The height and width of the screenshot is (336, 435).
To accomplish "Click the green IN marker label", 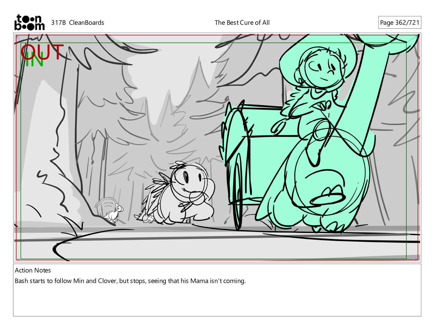I will coord(35,59).
